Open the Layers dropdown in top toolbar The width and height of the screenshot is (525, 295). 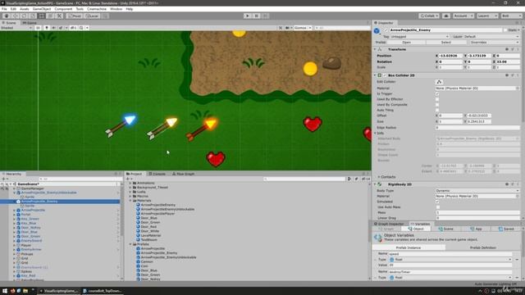point(487,16)
